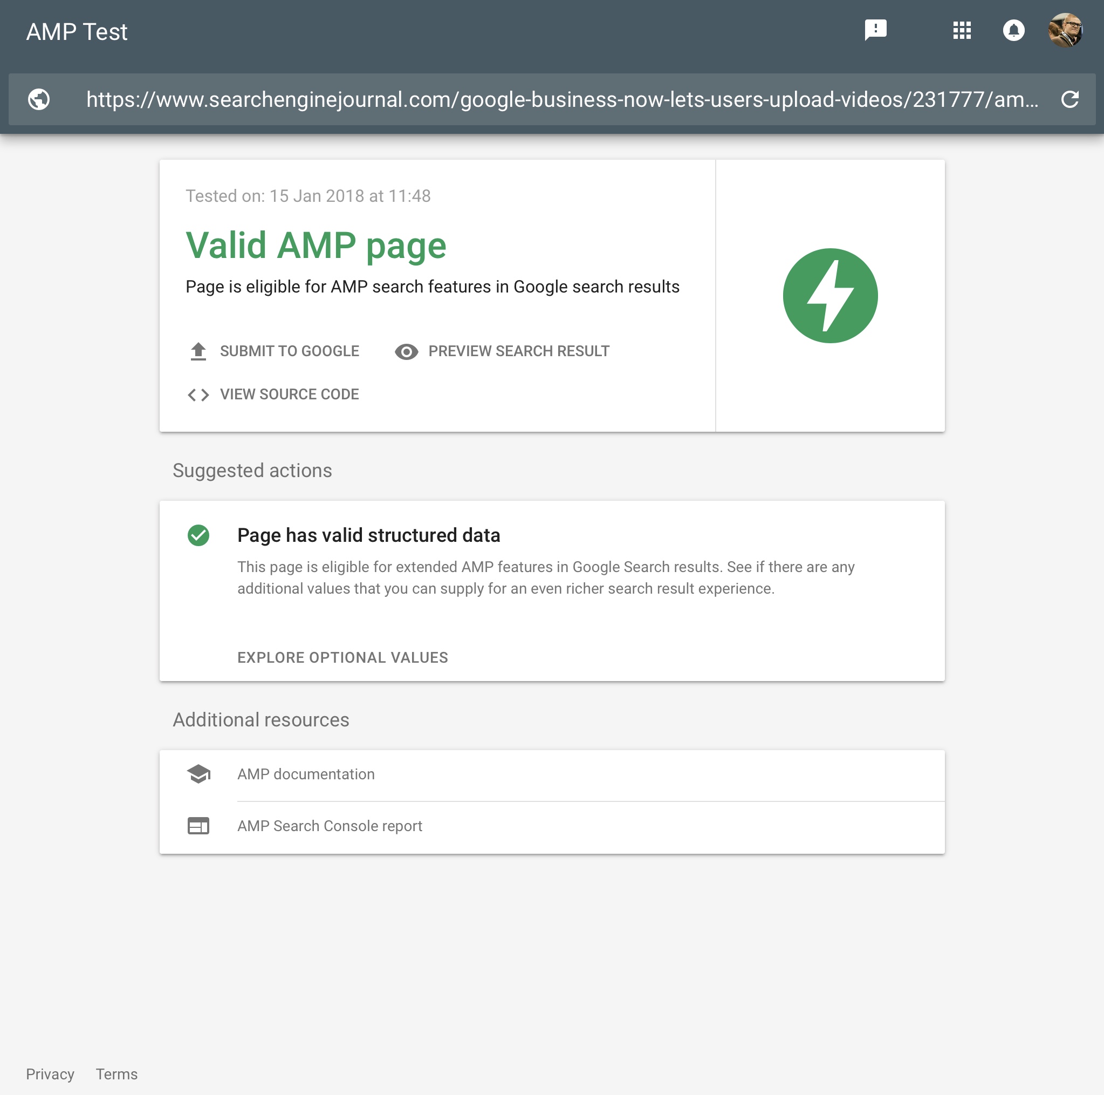
Task: Click 'Page has valid structured data' heading
Action: pyautogui.click(x=368, y=535)
